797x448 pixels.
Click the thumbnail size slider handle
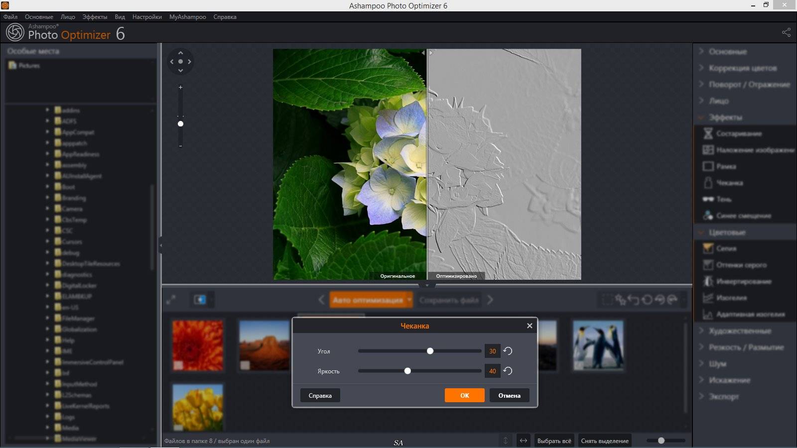tap(661, 441)
